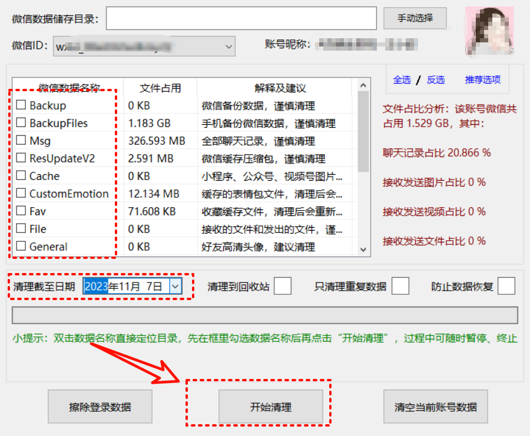530x436 pixels.
Task: Click 微信备份数据，谨慎清理 description
Action: (259, 106)
